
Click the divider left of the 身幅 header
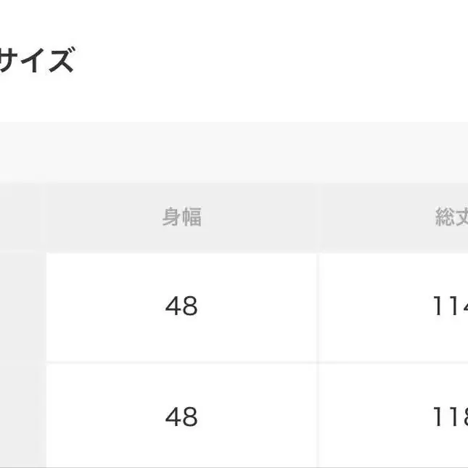(x=46, y=217)
